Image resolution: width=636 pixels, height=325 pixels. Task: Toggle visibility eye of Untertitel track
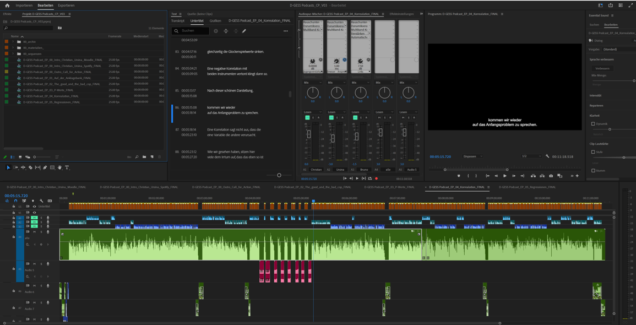pos(35,207)
